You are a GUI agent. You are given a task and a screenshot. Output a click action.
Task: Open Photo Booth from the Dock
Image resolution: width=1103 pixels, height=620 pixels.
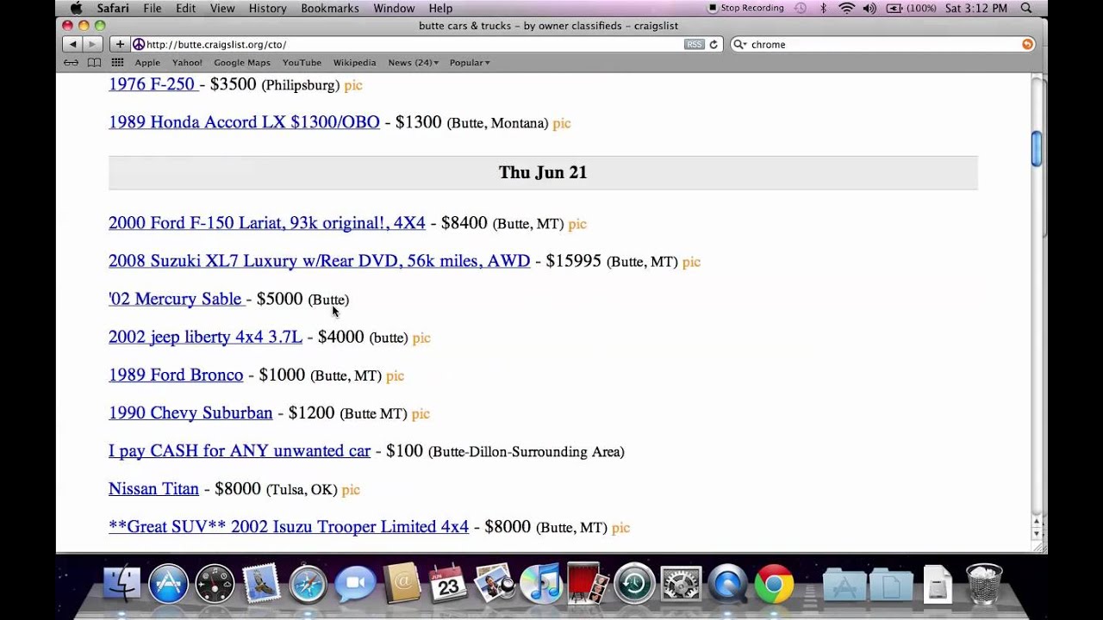point(588,584)
